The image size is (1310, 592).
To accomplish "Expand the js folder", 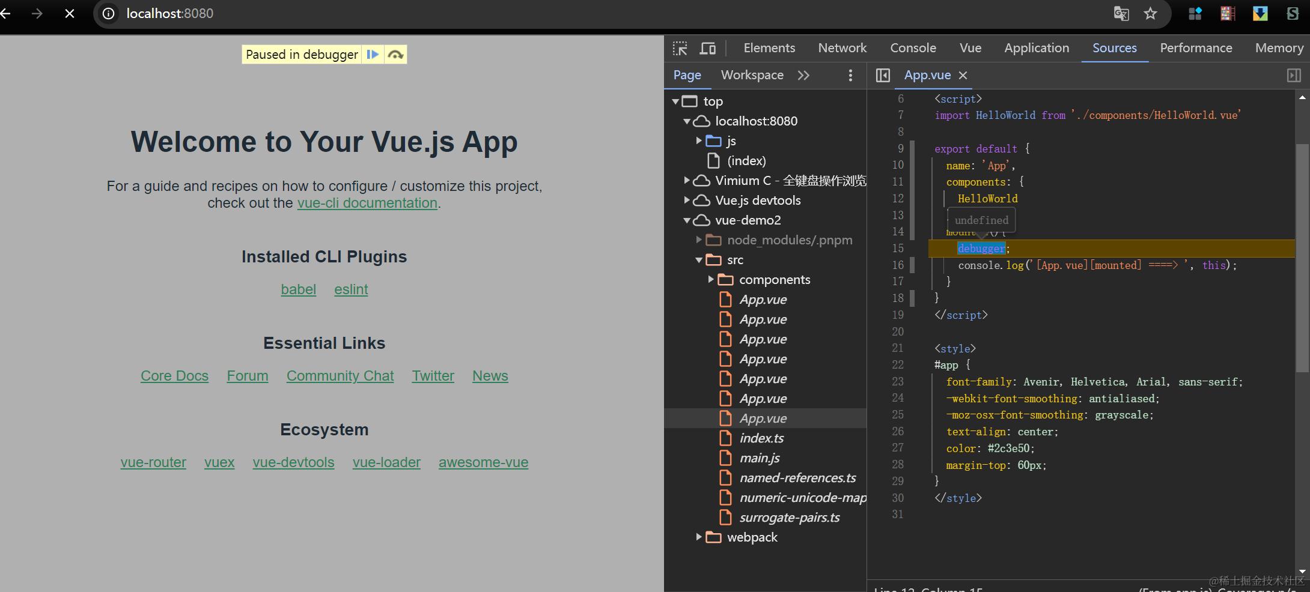I will [699, 140].
